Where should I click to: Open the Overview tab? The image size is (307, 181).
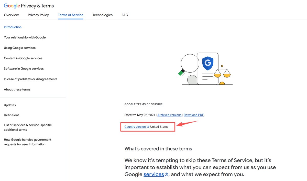pyautogui.click(x=11, y=15)
